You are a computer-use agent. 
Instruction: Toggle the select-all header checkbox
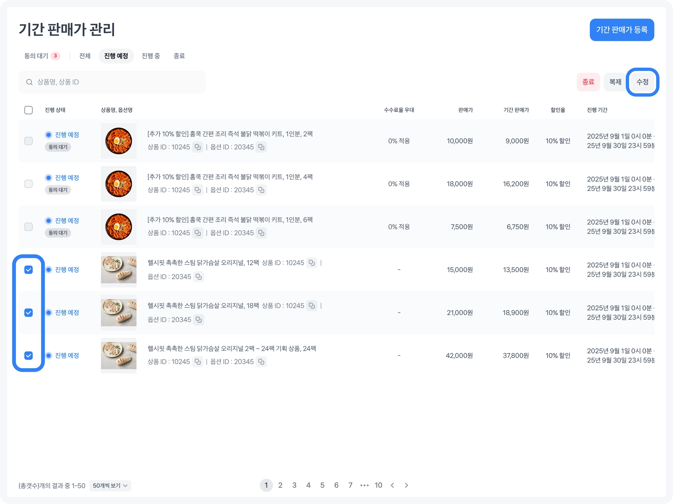[29, 110]
